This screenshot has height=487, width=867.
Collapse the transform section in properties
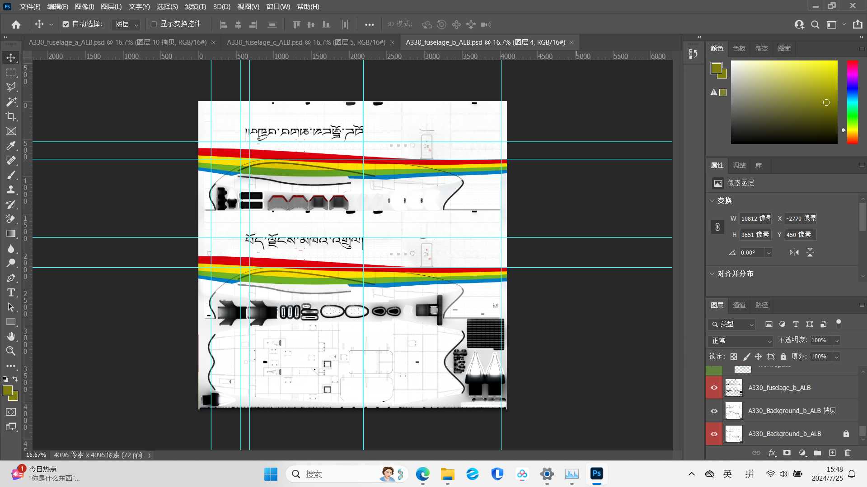[712, 200]
